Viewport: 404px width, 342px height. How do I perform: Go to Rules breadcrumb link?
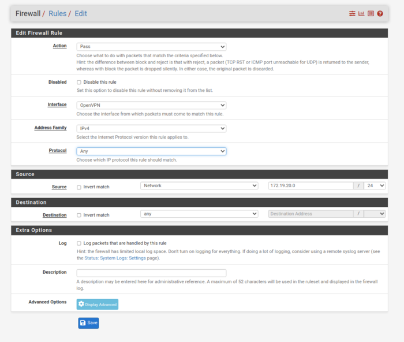coord(58,14)
